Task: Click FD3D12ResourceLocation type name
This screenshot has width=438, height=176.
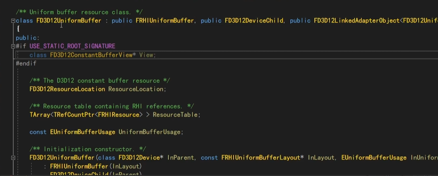Action: tap(67, 89)
